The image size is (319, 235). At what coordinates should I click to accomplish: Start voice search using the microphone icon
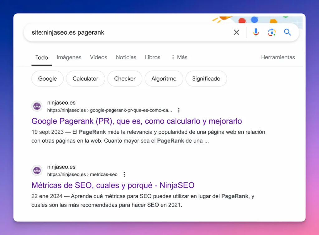point(256,32)
